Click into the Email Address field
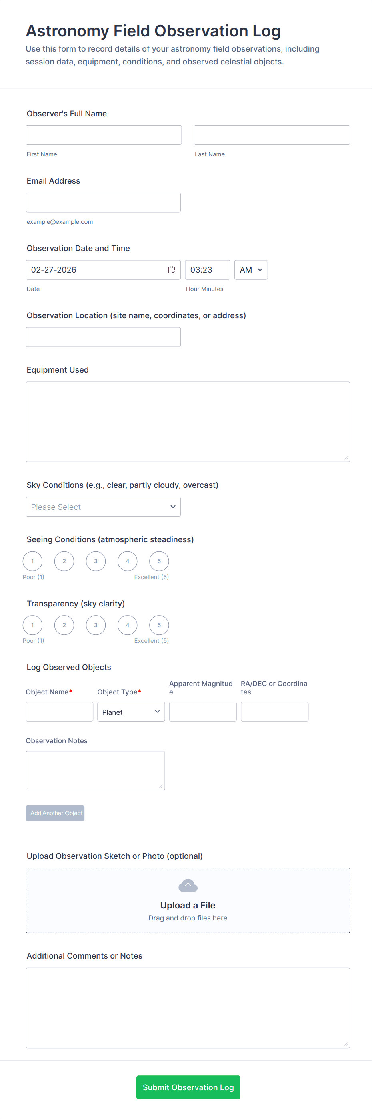The width and height of the screenshot is (372, 1119). point(103,203)
